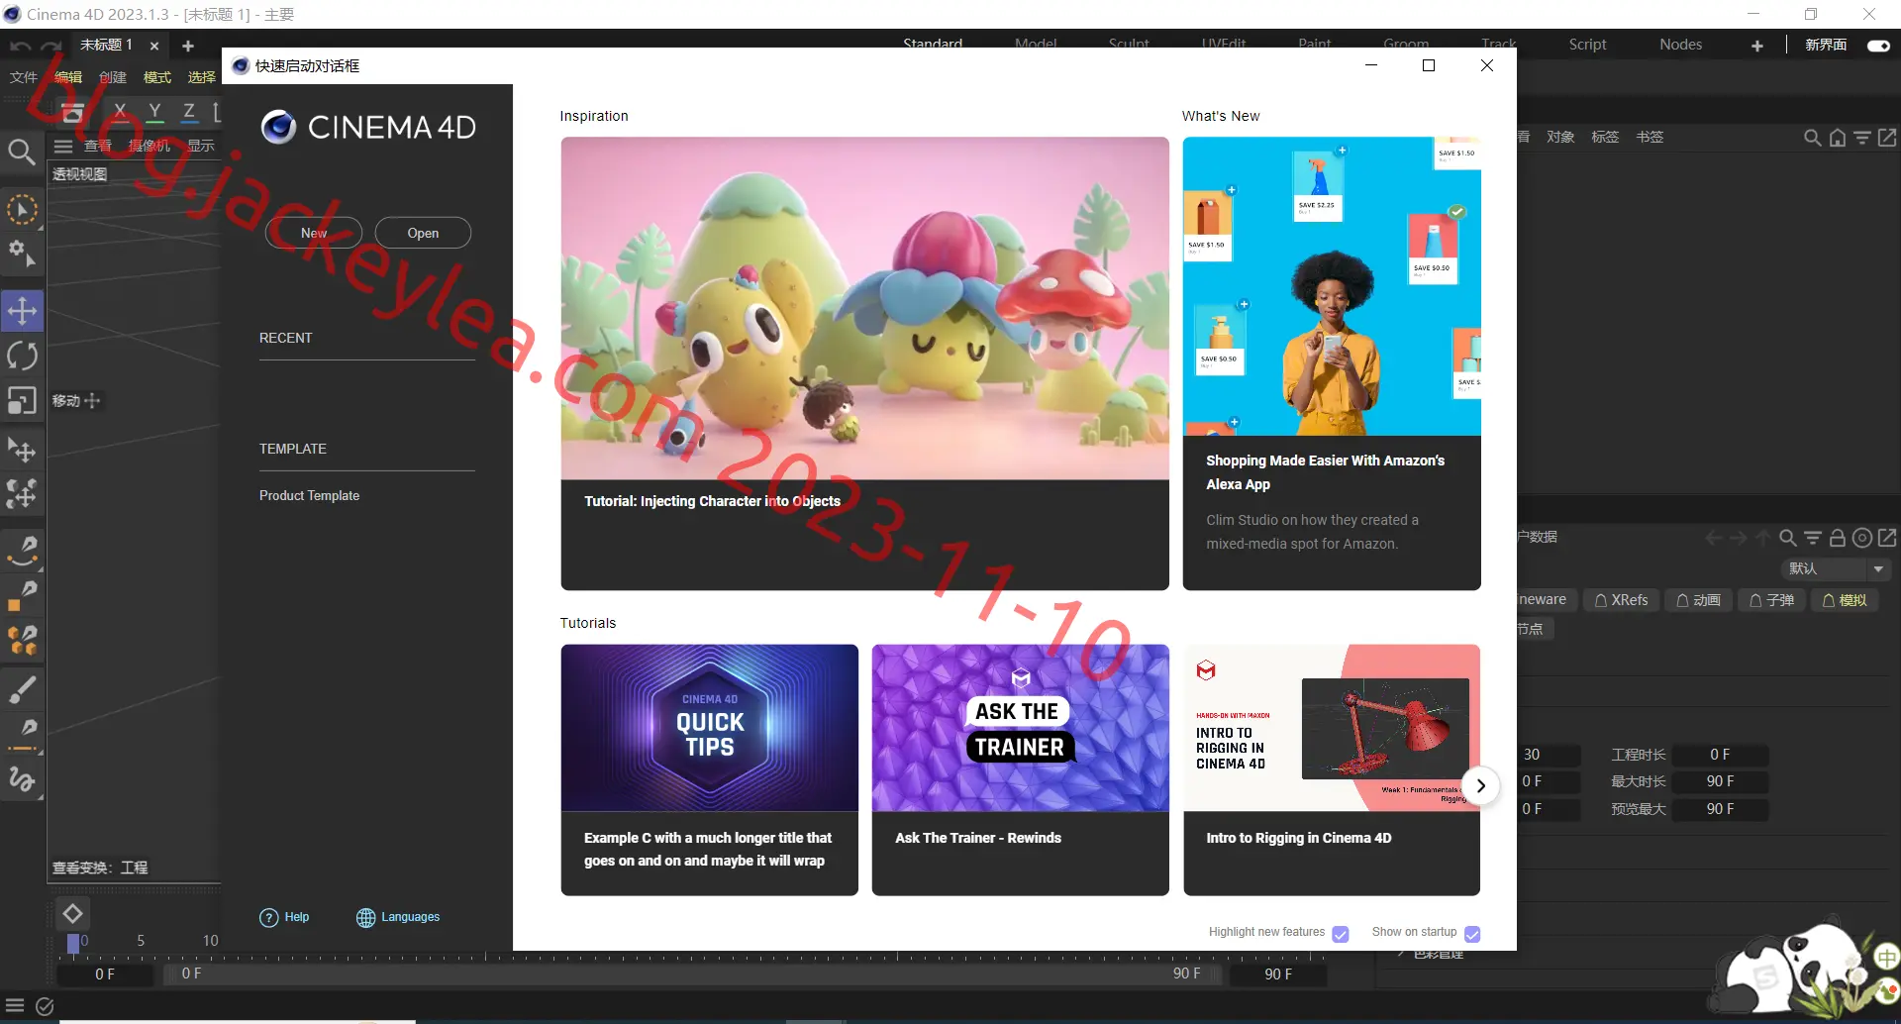Click the viewport search magnifier icon
Screen dimensions: 1901x1024
tap(21, 152)
